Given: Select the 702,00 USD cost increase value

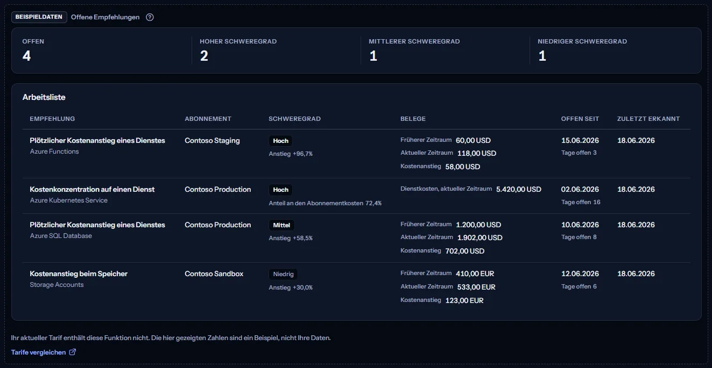Looking at the screenshot, I should (x=465, y=251).
